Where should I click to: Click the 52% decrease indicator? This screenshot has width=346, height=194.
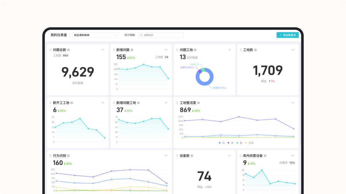pos(131,58)
